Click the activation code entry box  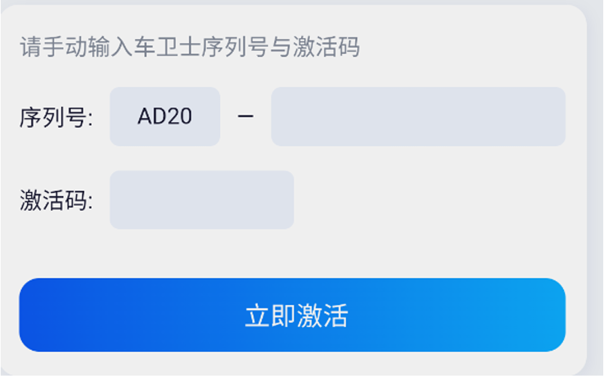[x=201, y=200]
